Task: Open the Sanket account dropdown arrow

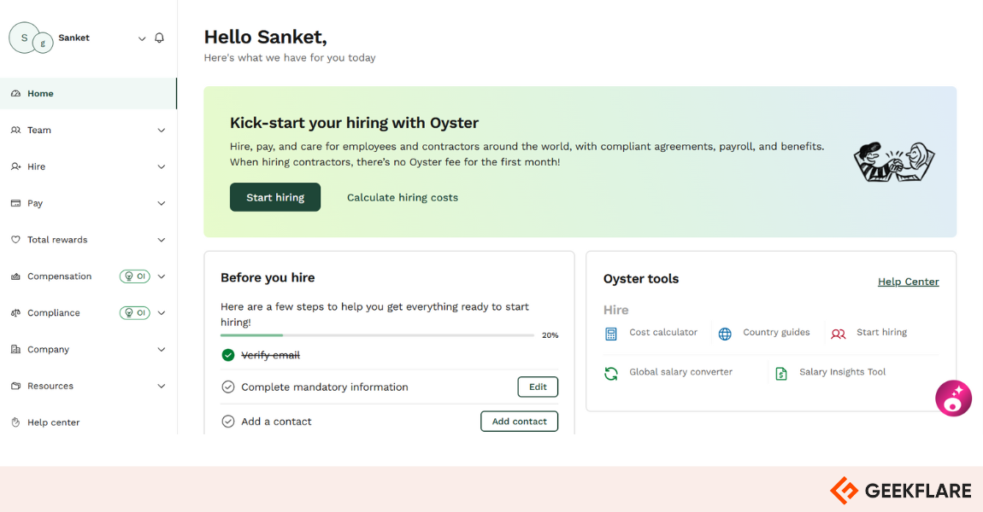Action: click(x=142, y=38)
